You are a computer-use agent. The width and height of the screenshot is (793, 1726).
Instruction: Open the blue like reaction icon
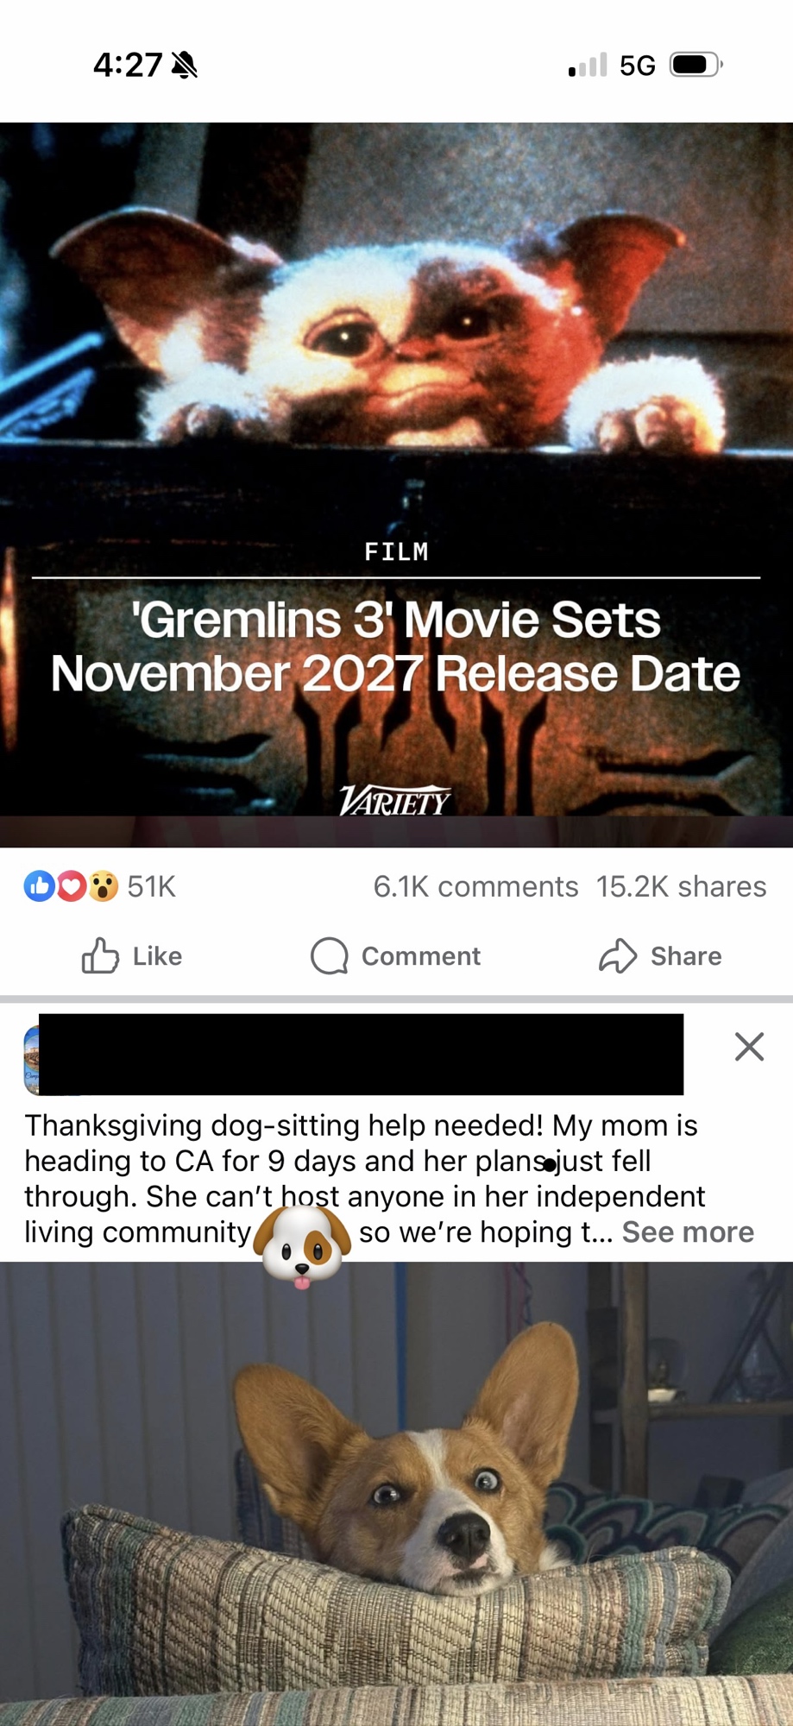[x=39, y=886]
